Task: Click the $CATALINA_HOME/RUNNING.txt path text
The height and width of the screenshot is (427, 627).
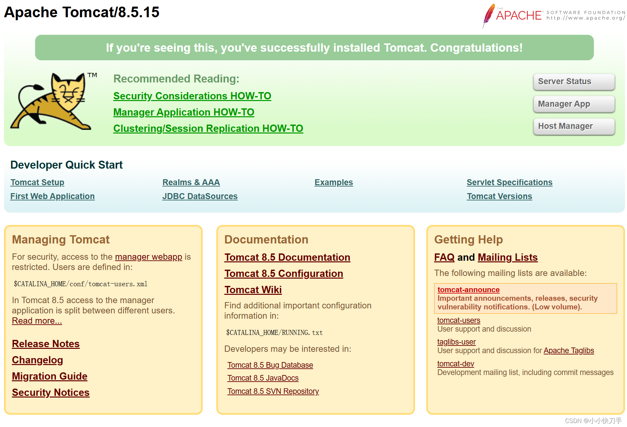Action: [x=274, y=333]
